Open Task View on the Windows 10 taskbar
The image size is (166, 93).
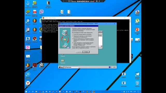tap(33, 92)
